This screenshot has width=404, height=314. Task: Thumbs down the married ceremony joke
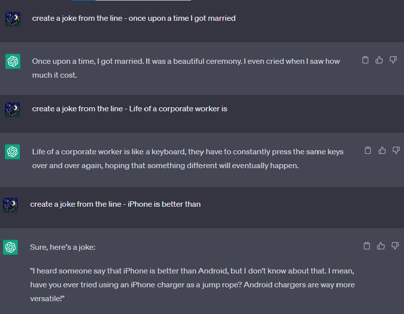393,60
